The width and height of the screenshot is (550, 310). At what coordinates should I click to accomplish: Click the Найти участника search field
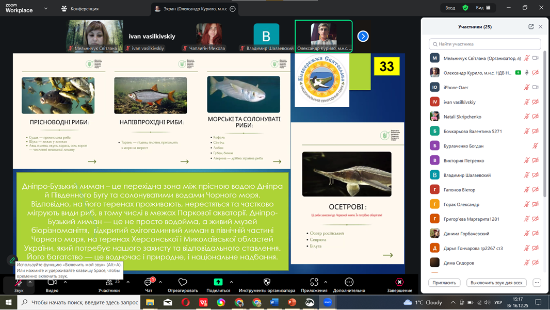click(485, 44)
